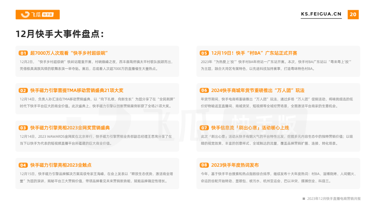Click paragraph starting 今年，基于快手平台搜索
374x210 pixels.
pyautogui.click(x=278, y=177)
